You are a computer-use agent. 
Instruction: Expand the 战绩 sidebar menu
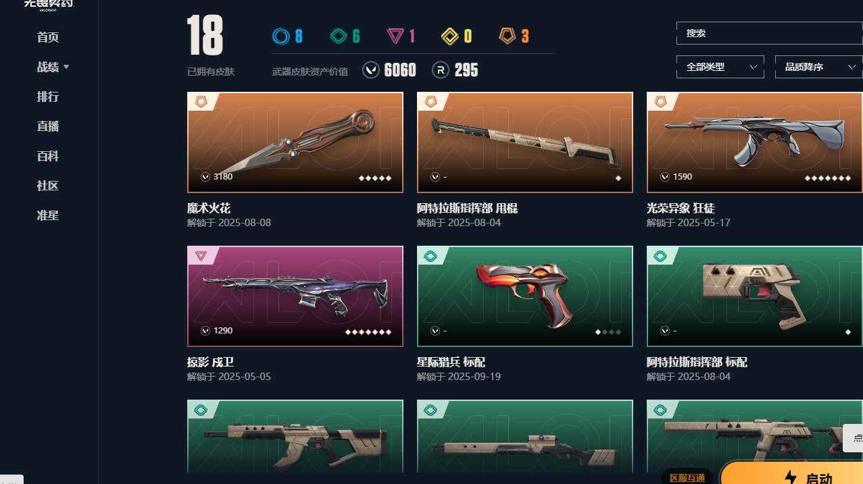(53, 67)
